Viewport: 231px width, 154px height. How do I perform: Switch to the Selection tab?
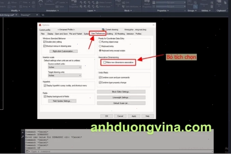[x=130, y=34]
